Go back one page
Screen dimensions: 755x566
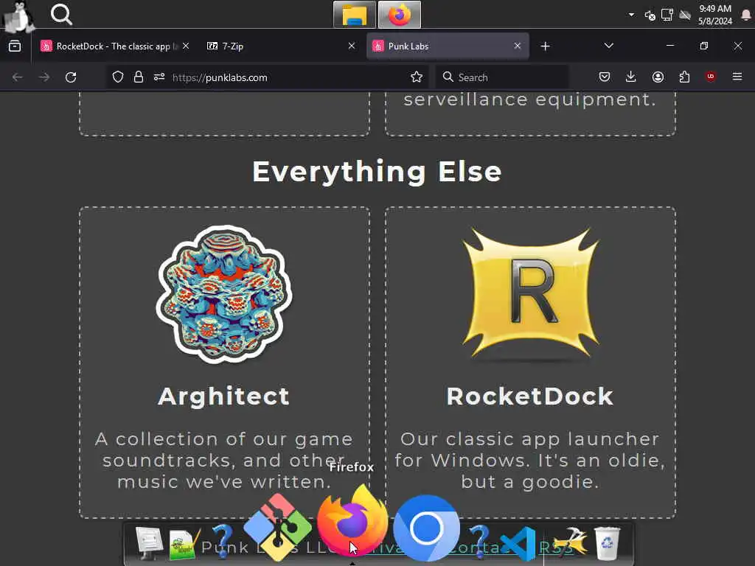(x=18, y=77)
